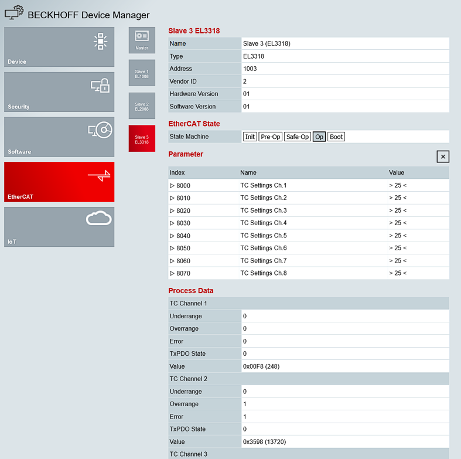The image size is (461, 459).
Task: Click the Parameter heading
Action: click(186, 154)
